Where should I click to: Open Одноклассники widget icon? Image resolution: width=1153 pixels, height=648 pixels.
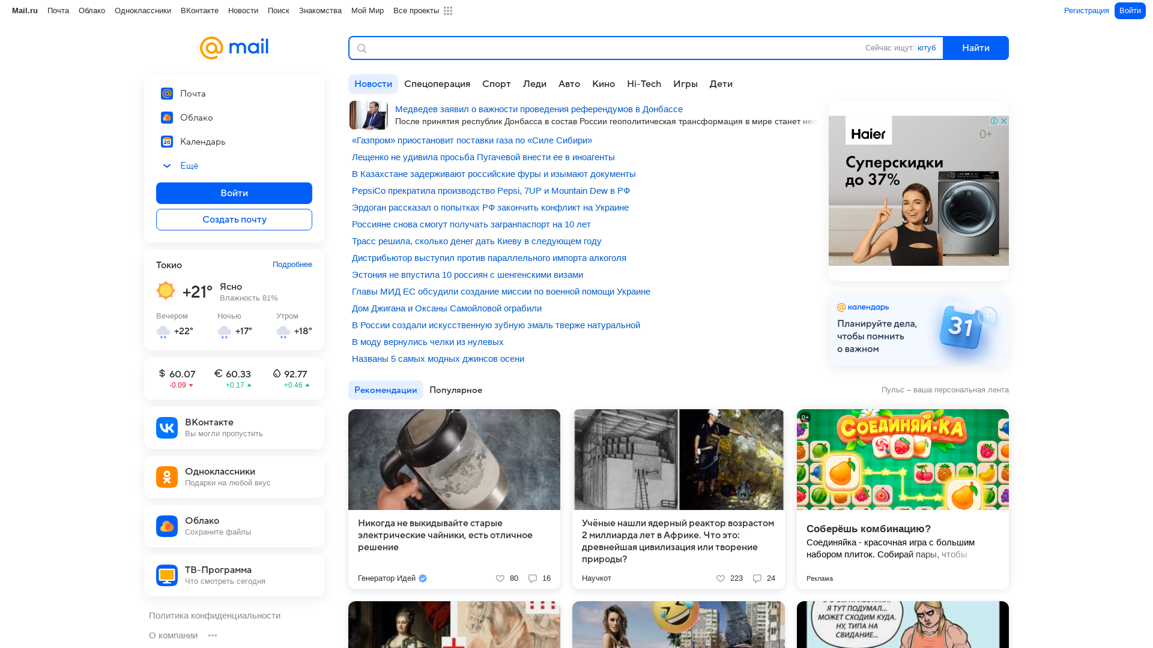167,477
